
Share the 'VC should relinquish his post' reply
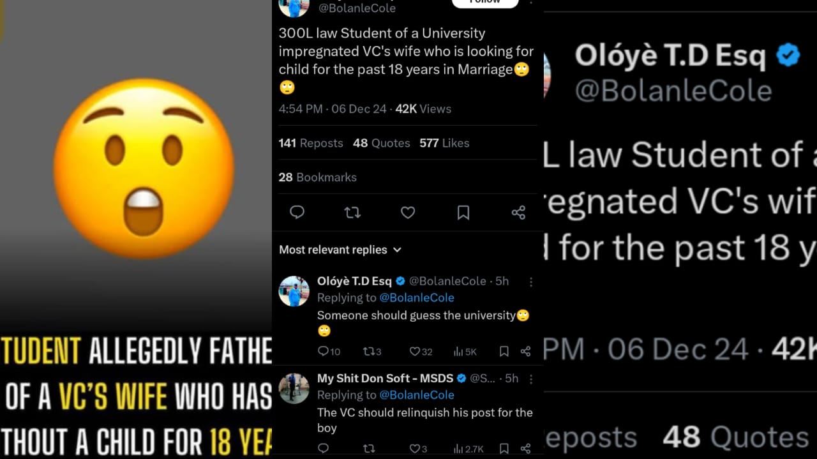[525, 449]
